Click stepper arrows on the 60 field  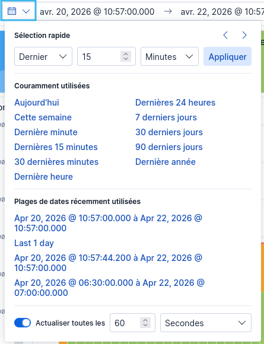click(x=145, y=323)
